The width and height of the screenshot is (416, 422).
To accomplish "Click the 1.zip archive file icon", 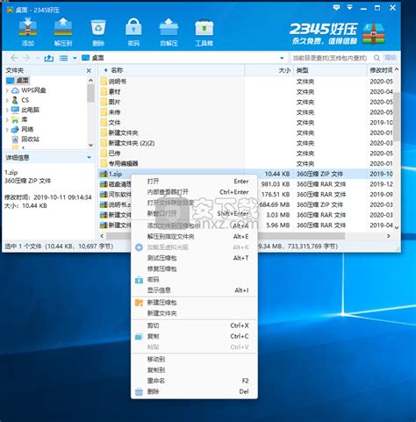I will pos(104,174).
